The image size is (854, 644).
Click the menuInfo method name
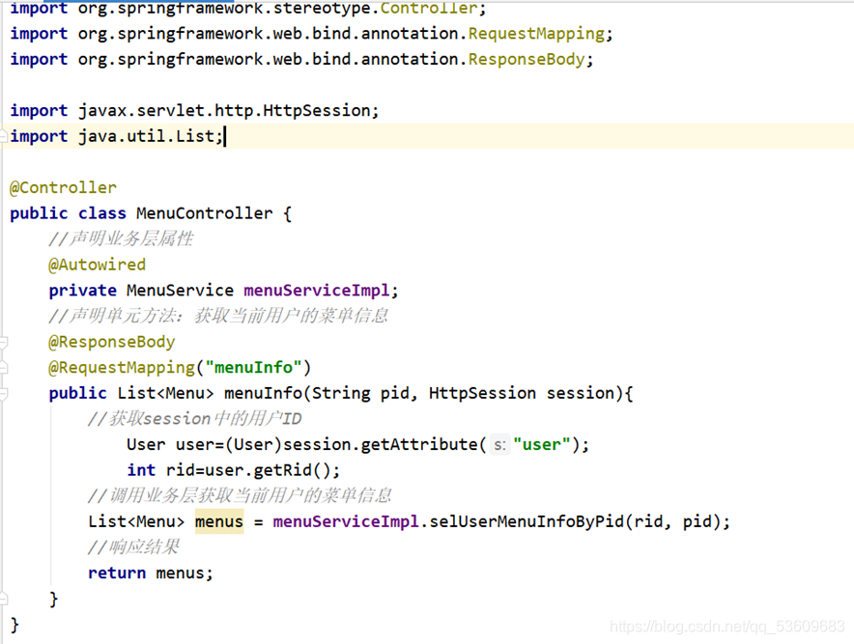tap(263, 393)
